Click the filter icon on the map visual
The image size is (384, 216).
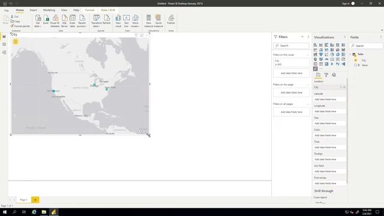tap(136, 35)
